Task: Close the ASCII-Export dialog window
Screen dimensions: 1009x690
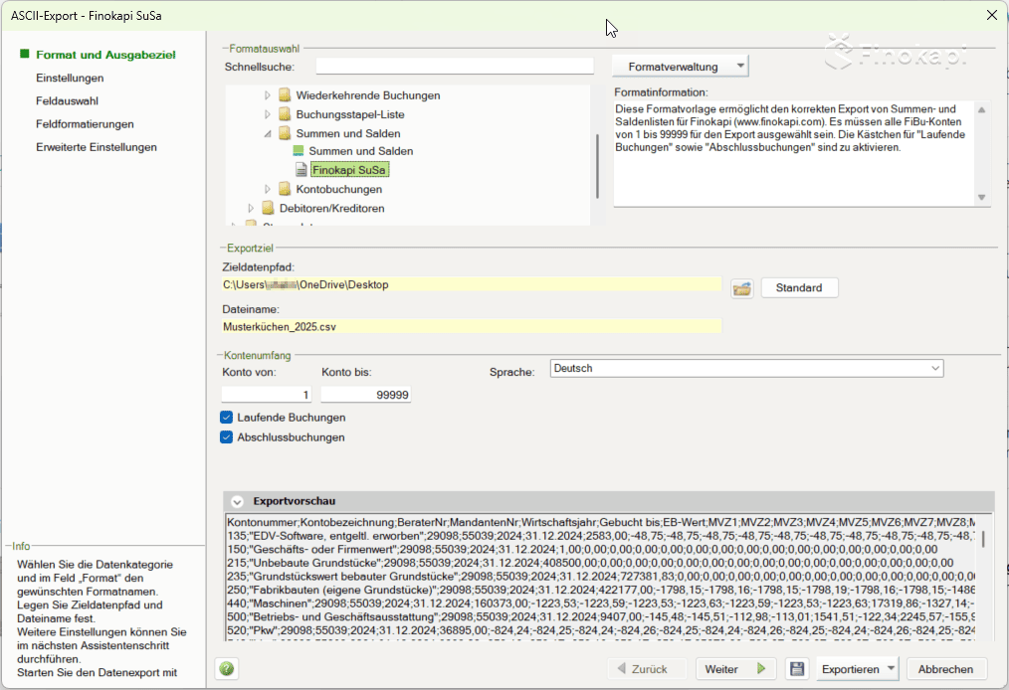Action: [992, 15]
